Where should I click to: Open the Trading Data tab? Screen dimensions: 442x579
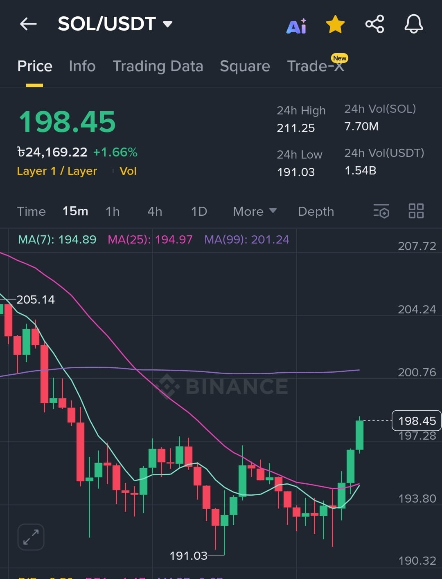click(158, 66)
